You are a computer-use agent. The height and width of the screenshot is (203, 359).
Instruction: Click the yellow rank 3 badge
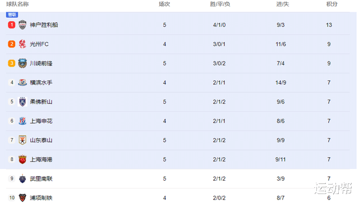pos(12,63)
